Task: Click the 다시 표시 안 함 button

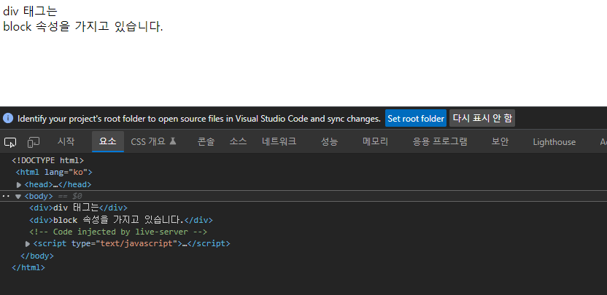Action: (482, 118)
